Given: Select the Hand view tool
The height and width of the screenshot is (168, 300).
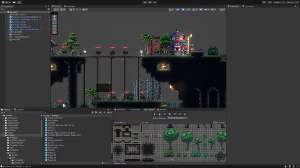Looking at the screenshot, I should pos(54,16).
